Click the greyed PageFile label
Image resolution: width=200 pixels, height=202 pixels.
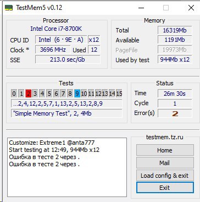coord(126,50)
